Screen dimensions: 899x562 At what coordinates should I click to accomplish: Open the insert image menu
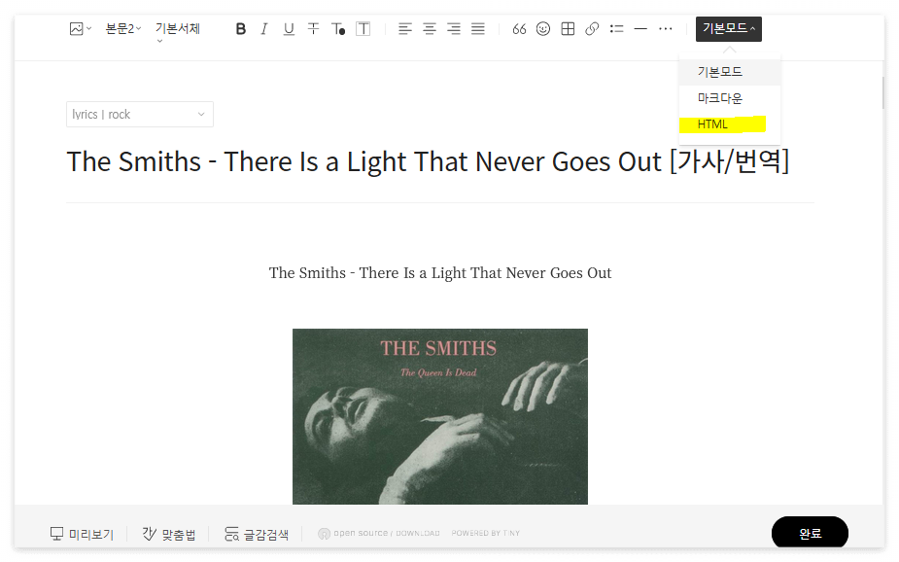81,28
